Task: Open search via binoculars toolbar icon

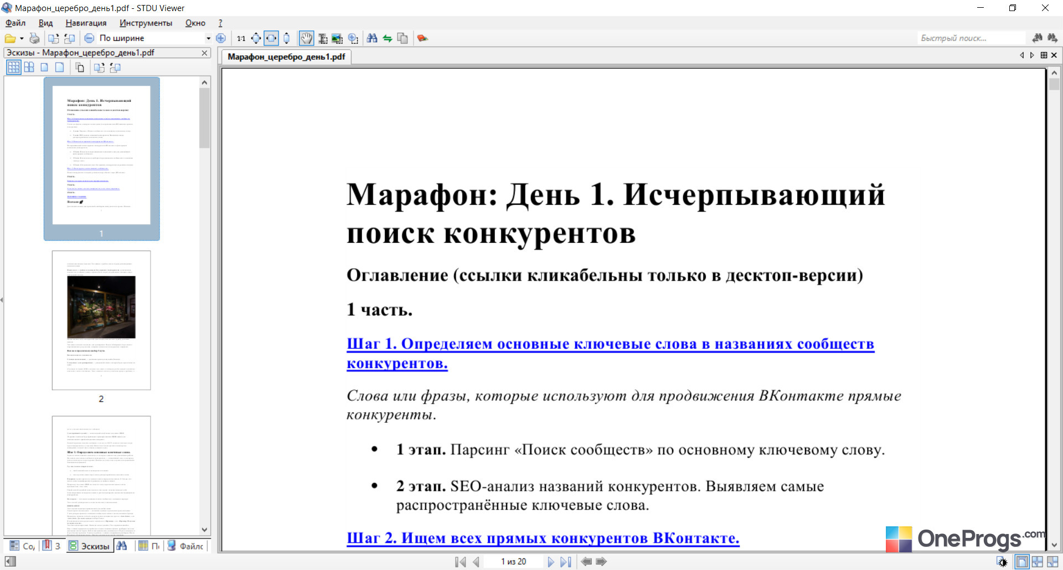Action: click(x=372, y=38)
